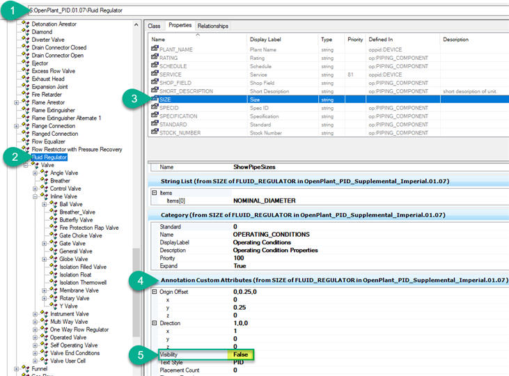Select the SIZE property row
Screen dimensions: 509x376
coord(329,100)
